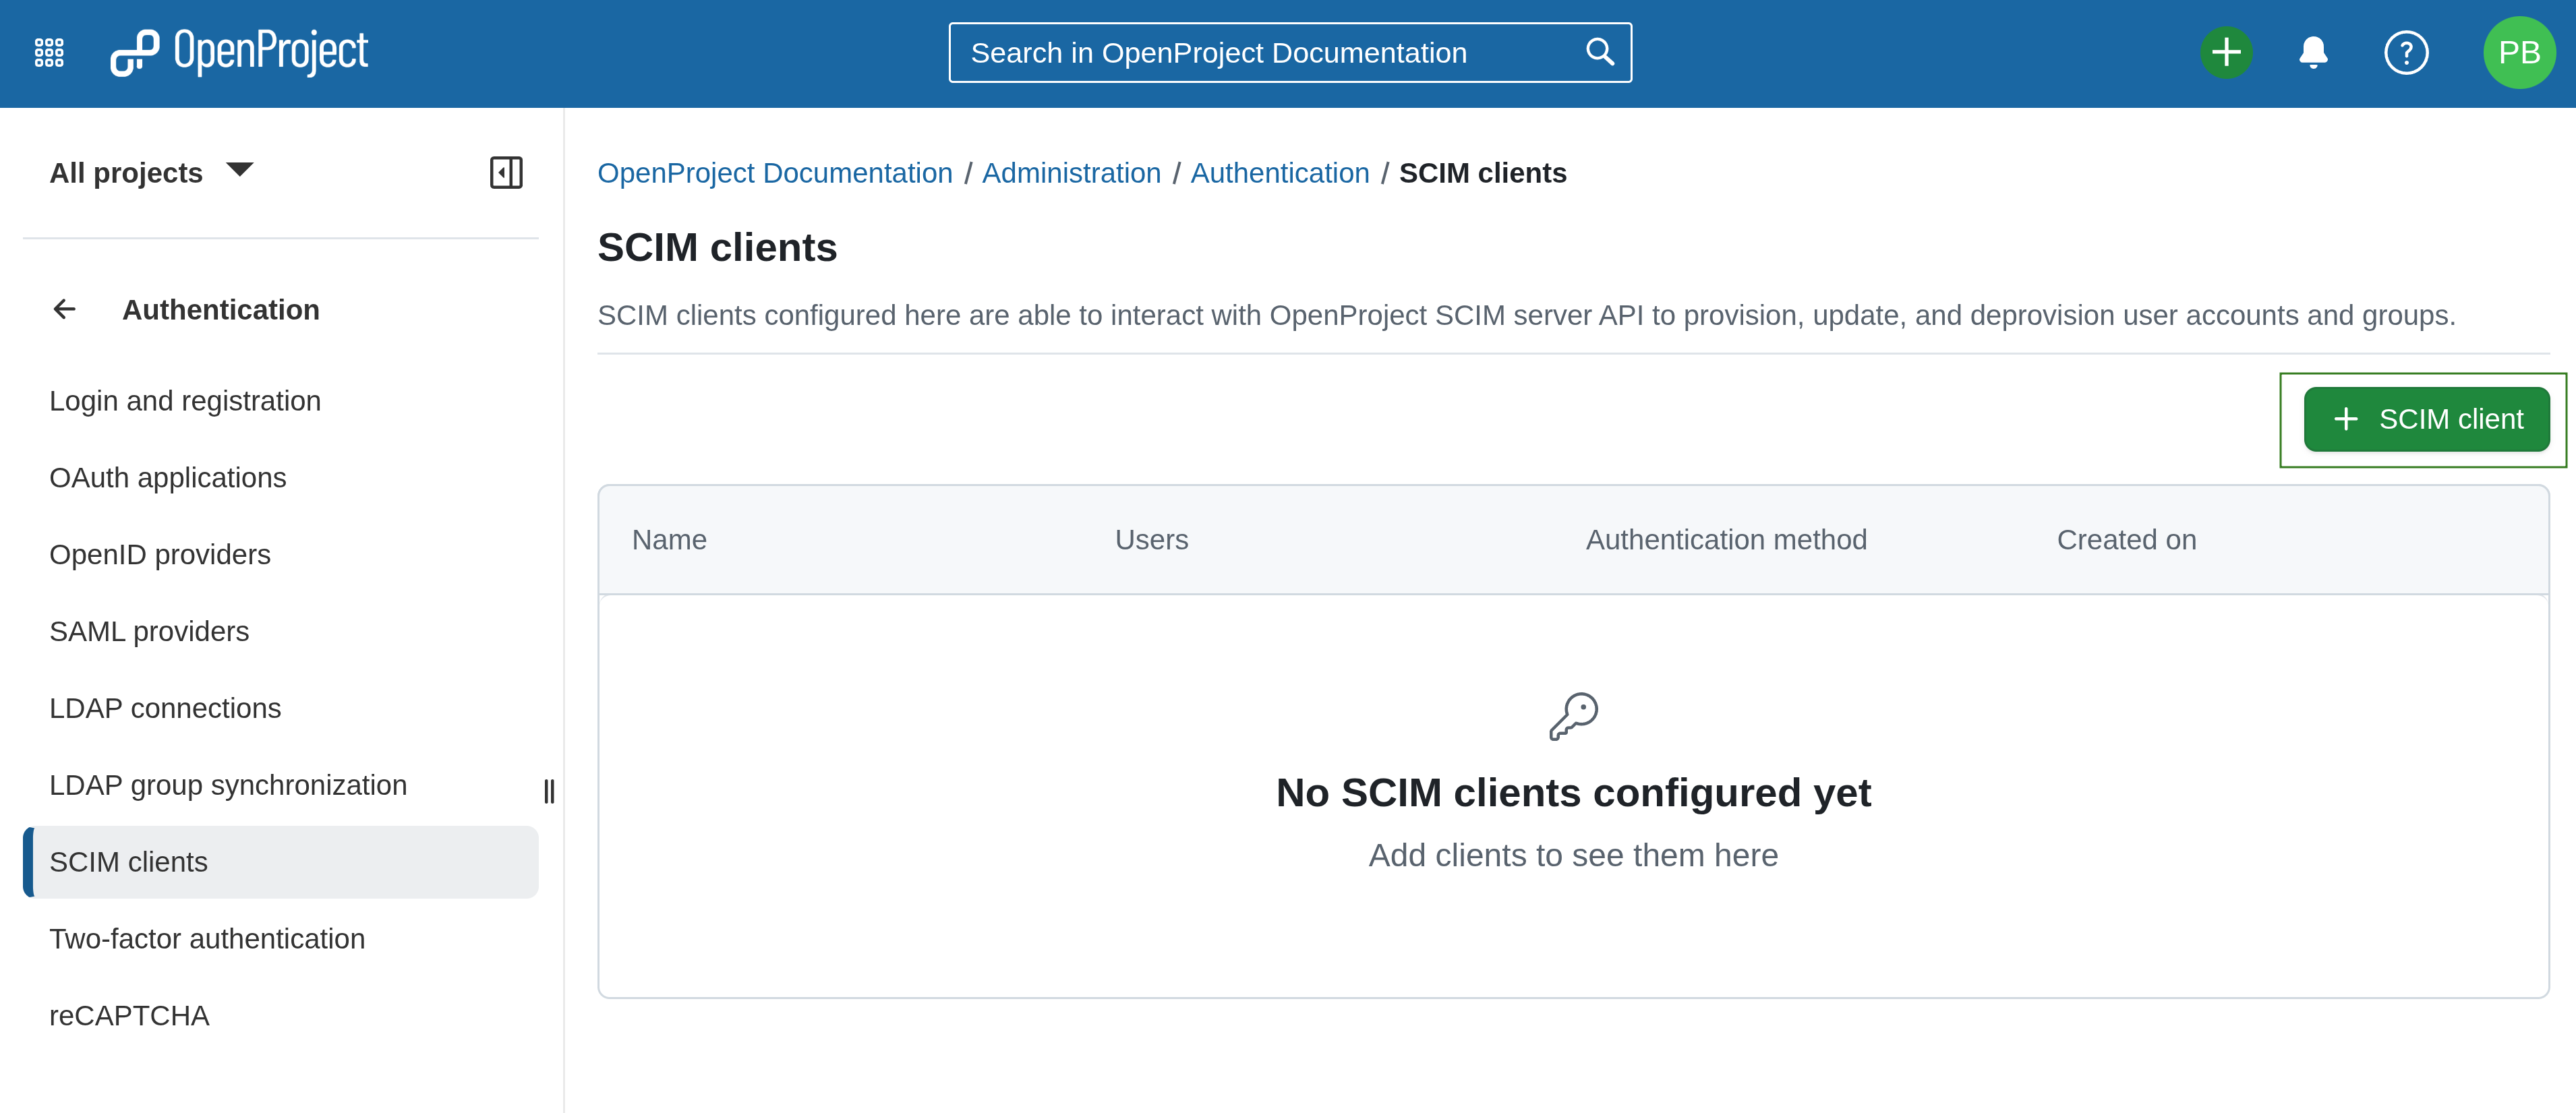2576x1113 pixels.
Task: Open the LDAP group synchronization section
Action: tap(228, 785)
